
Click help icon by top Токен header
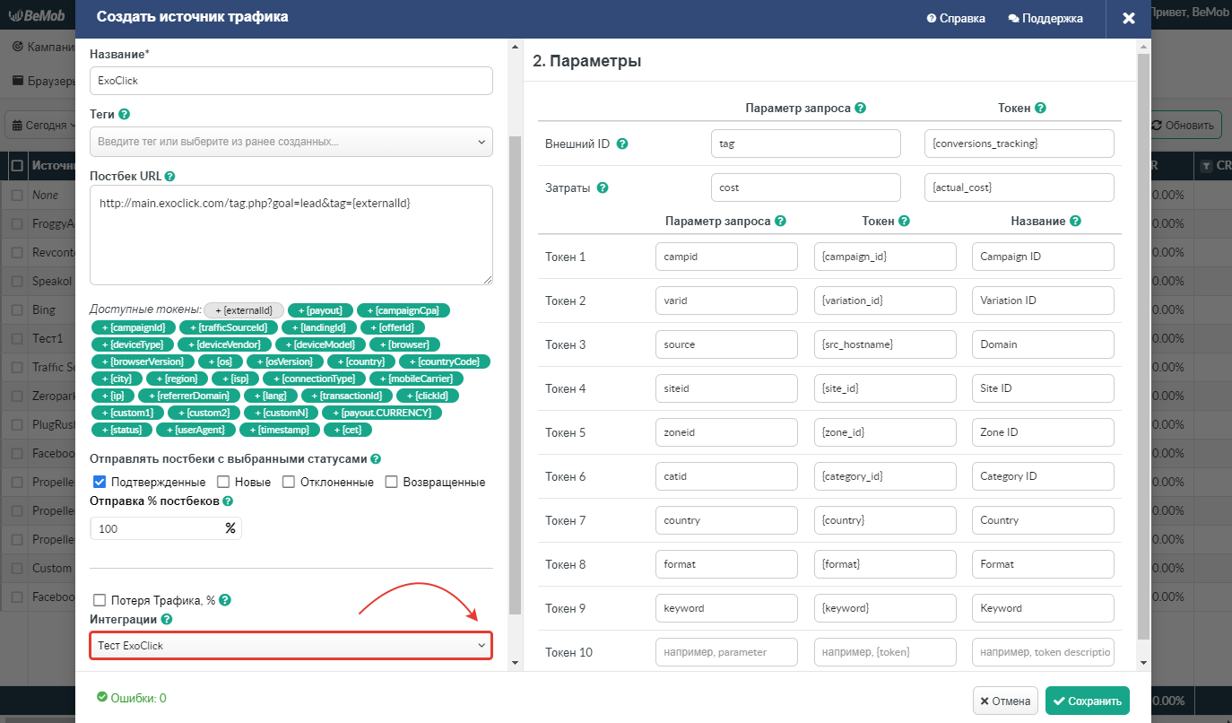pyautogui.click(x=1040, y=108)
